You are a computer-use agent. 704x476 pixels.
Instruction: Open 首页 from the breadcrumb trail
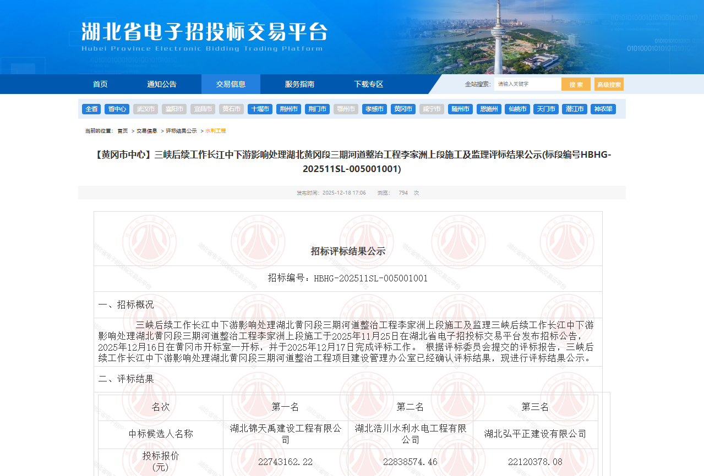click(x=122, y=131)
